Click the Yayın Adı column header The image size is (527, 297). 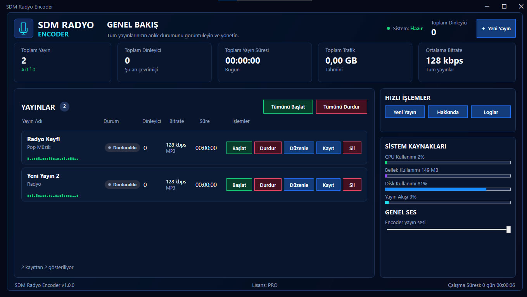(x=32, y=121)
